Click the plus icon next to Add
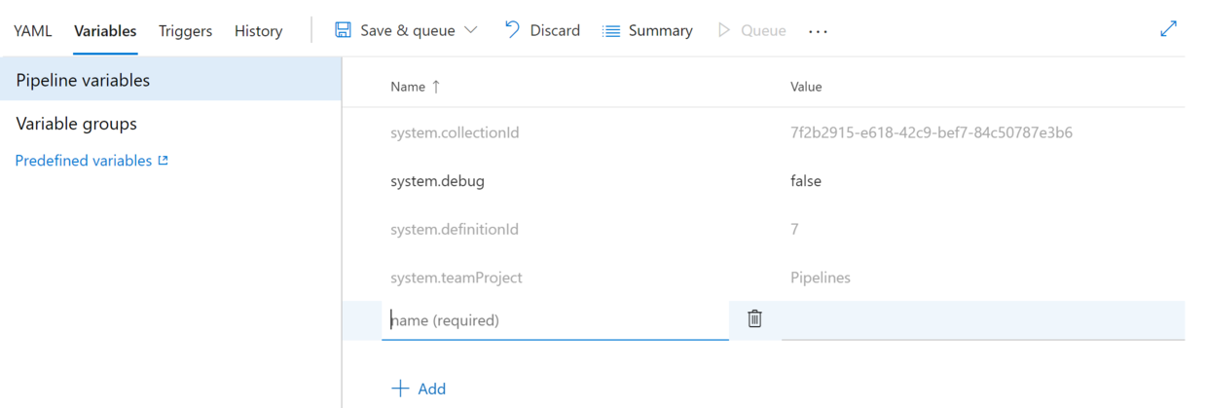1207x408 pixels. click(x=400, y=389)
